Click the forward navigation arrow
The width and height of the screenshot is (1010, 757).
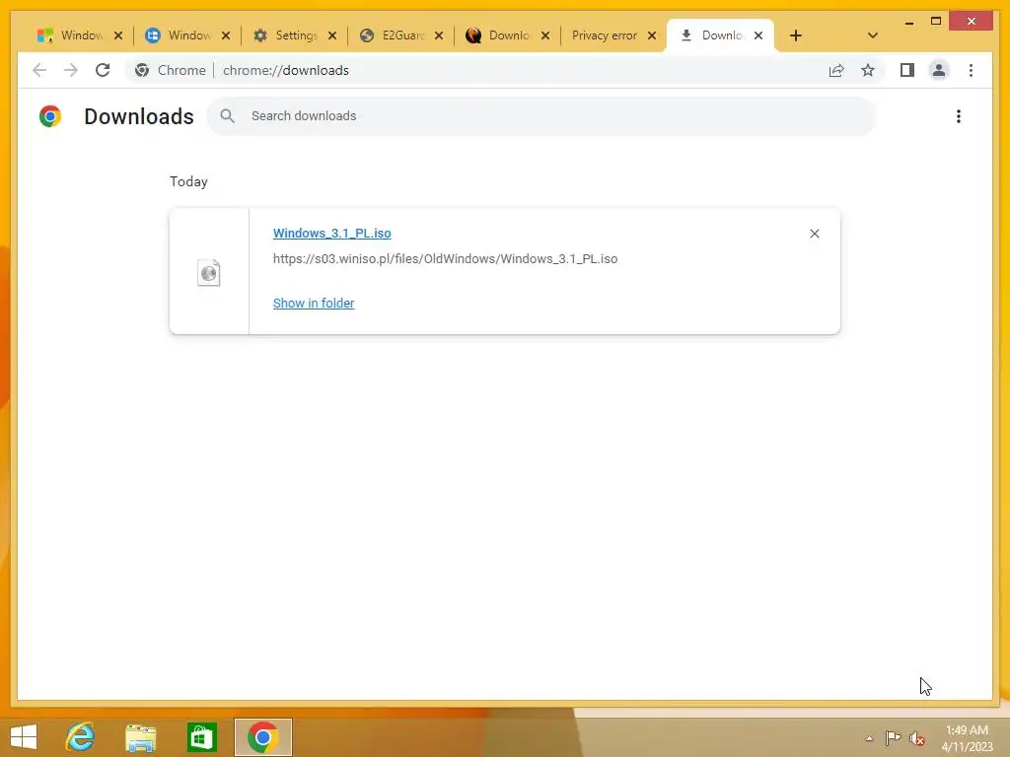pos(71,70)
